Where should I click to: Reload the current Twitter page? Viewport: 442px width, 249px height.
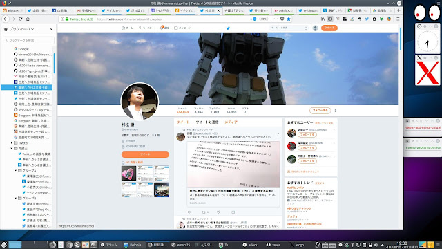[x=20, y=19]
